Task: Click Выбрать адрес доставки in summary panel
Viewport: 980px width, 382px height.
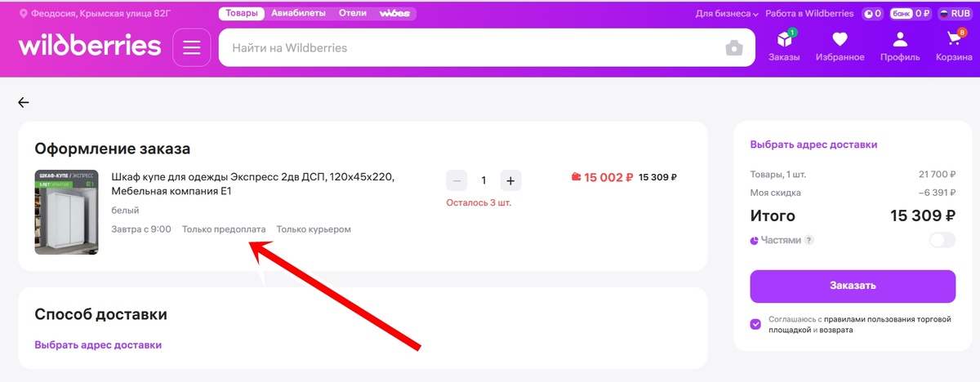Action: click(x=813, y=144)
